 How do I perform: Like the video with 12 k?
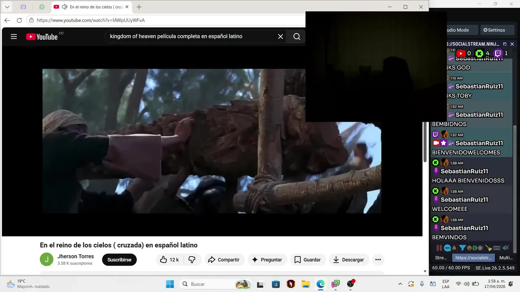(170, 260)
